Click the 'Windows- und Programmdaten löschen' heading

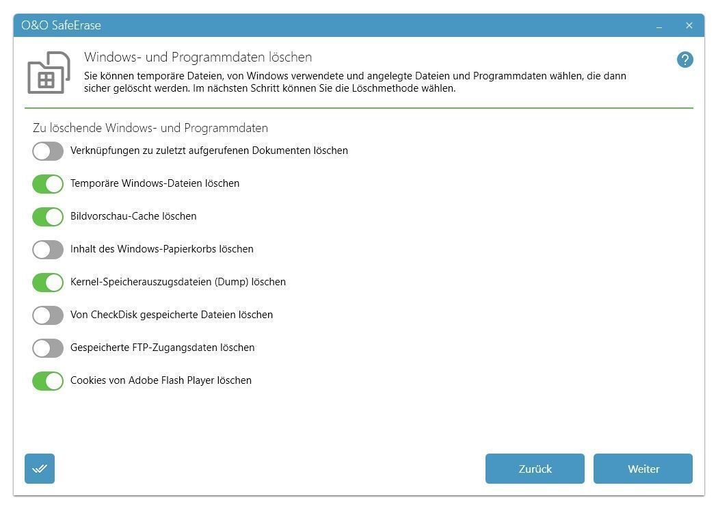[198, 57]
